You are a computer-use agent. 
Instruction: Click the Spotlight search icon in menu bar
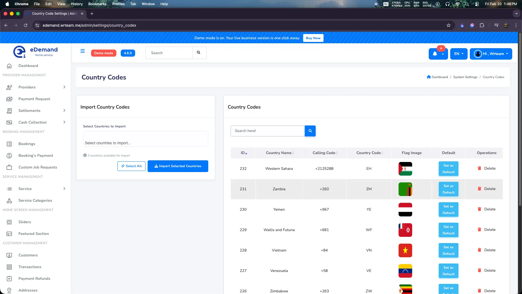pos(467,4)
